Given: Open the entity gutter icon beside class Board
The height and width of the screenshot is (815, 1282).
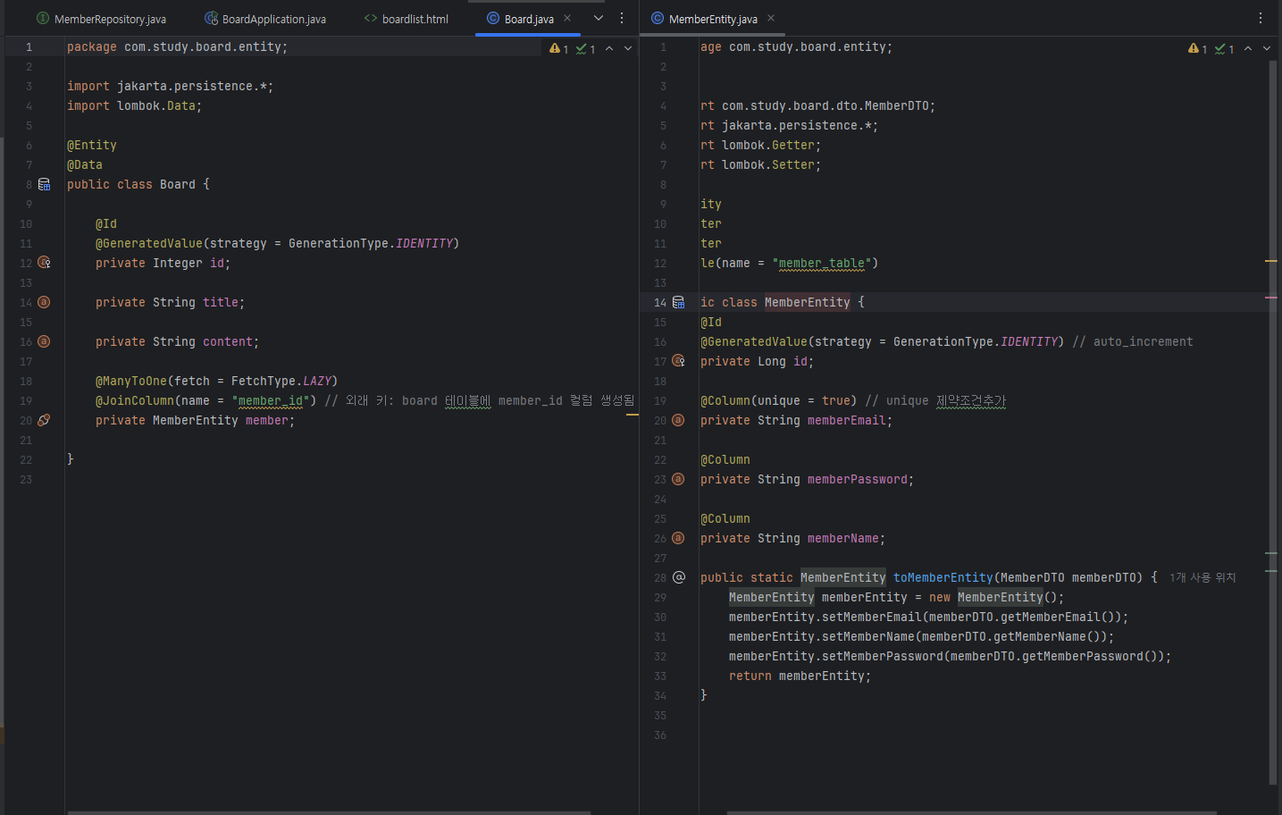Looking at the screenshot, I should click(44, 184).
